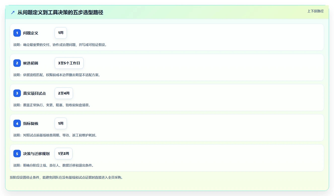This screenshot has width=334, height=196.
Task: Click the step number 3 badge
Action: click(x=17, y=93)
